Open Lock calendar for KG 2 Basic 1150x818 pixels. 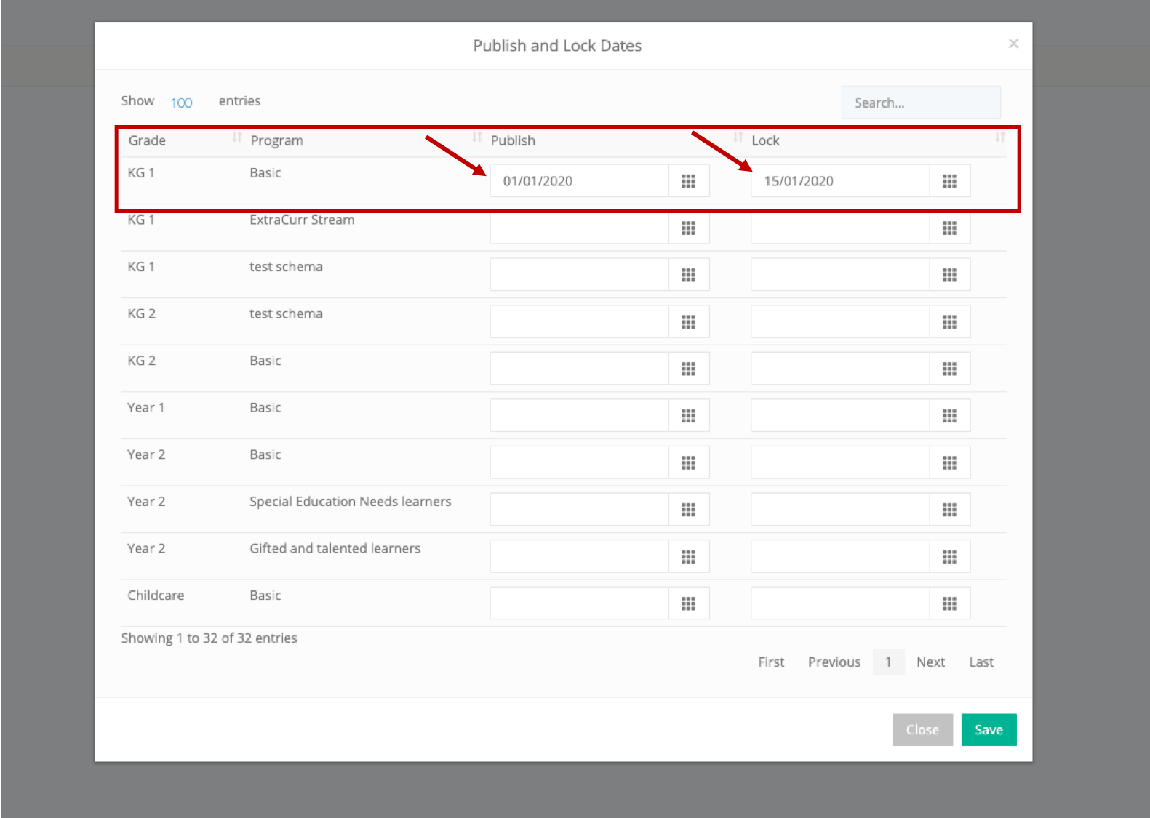coord(949,369)
